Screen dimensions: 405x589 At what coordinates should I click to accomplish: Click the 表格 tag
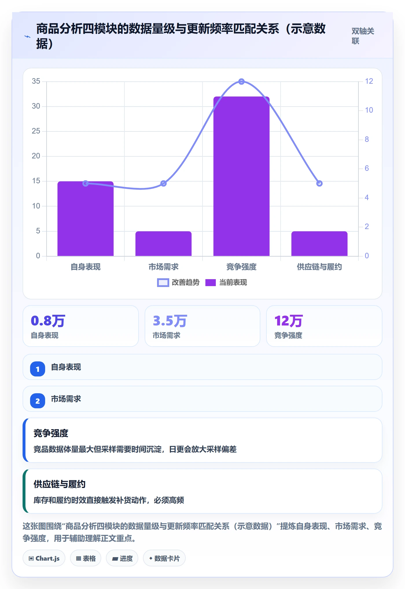tap(86, 558)
